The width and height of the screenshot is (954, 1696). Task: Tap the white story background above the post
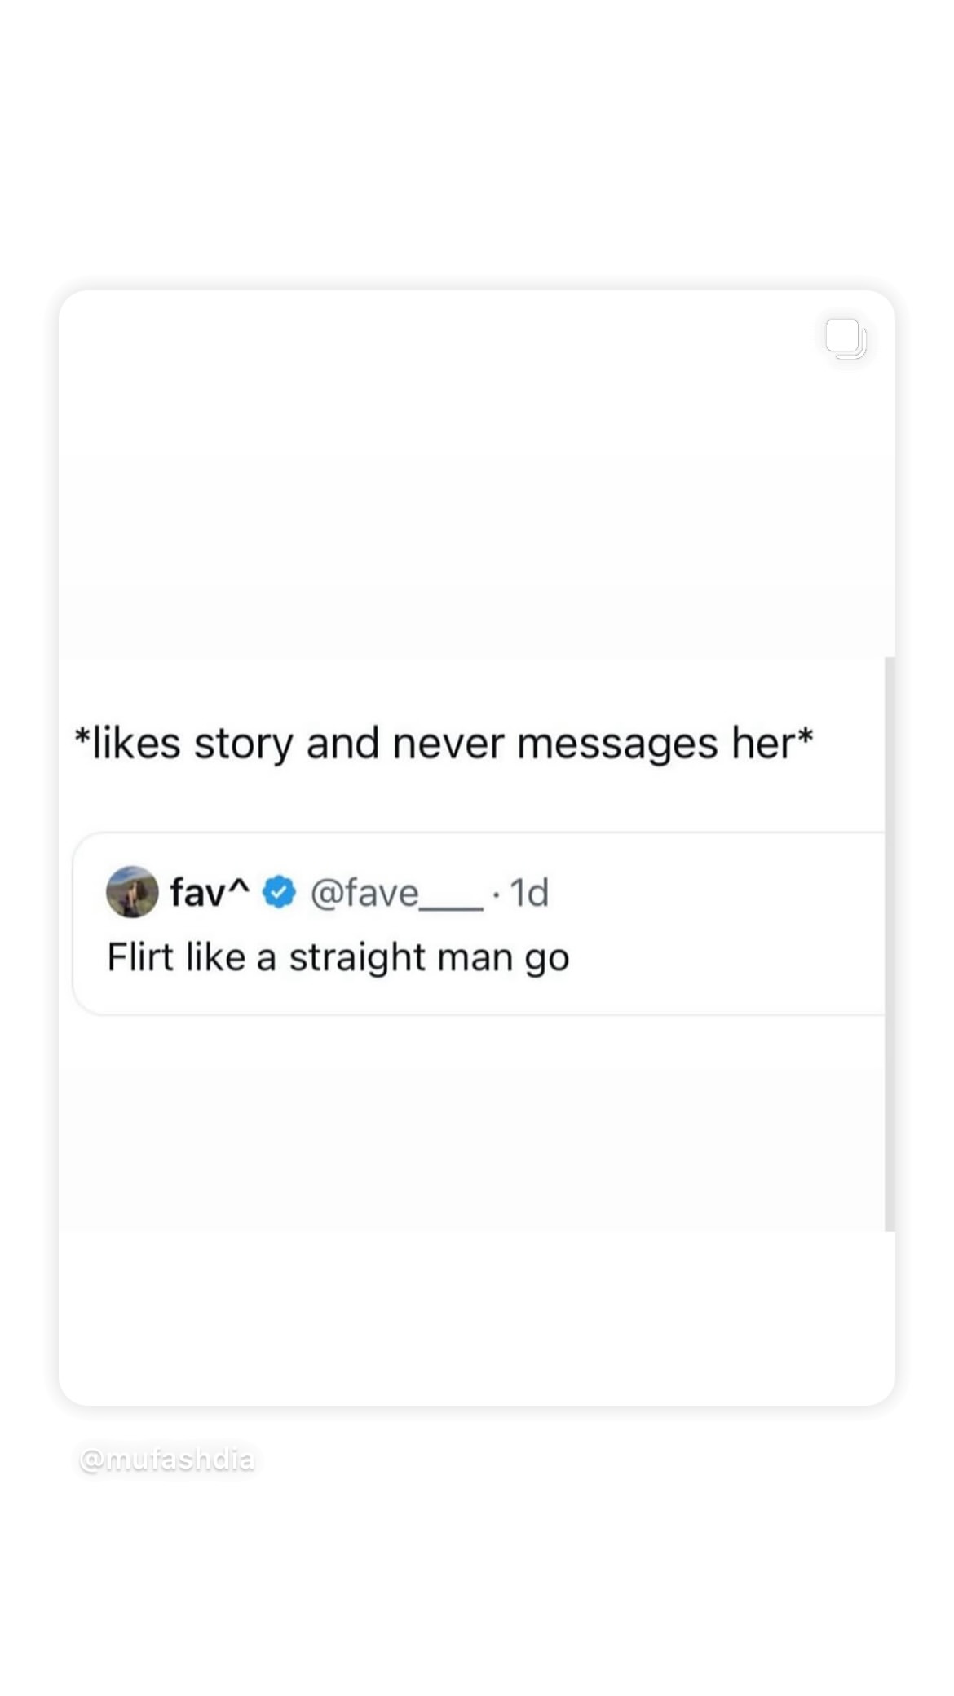click(477, 143)
